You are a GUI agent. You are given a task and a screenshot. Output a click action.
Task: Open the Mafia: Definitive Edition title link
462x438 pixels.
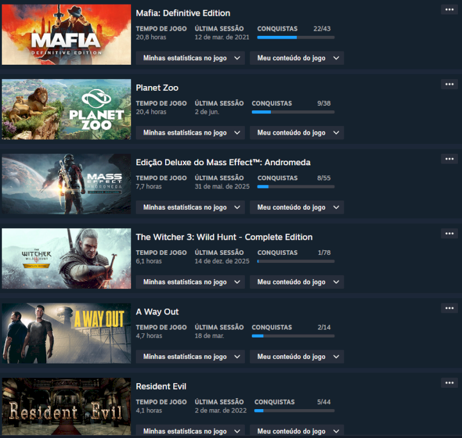click(183, 13)
